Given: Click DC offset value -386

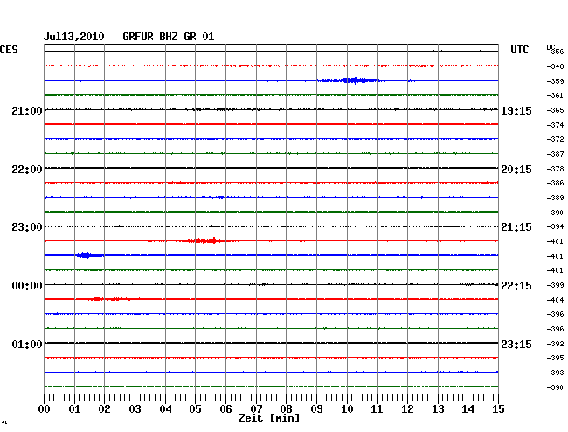Looking at the screenshot, I should (555, 183).
